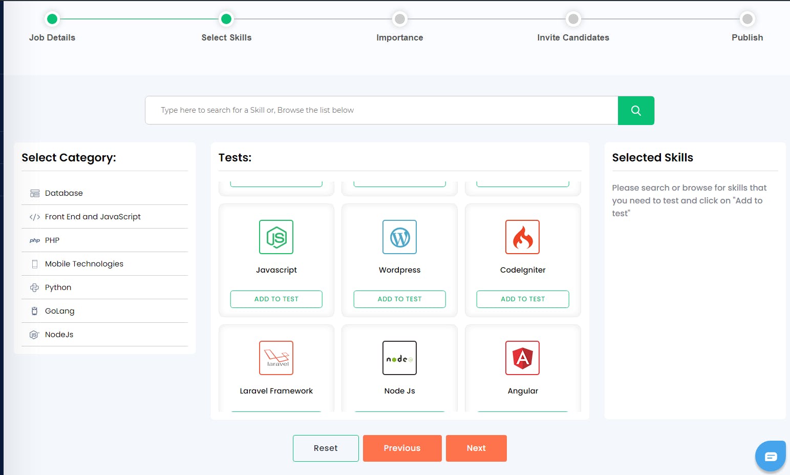Choose the GoLang category
This screenshot has height=475, width=790.
click(x=105, y=311)
